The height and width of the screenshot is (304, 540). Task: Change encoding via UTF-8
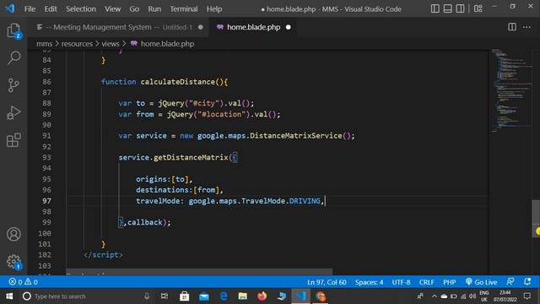(401, 282)
